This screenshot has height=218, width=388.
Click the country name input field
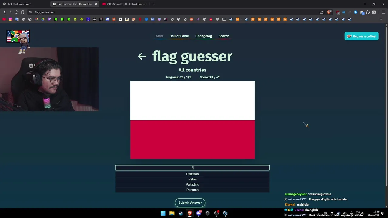192,168
